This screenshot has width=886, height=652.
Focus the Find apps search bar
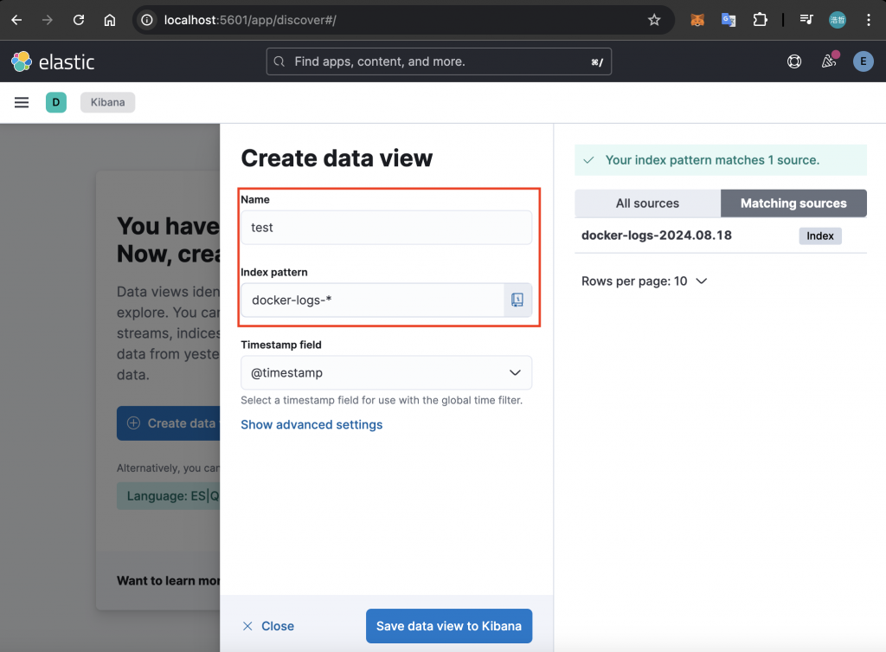click(439, 61)
